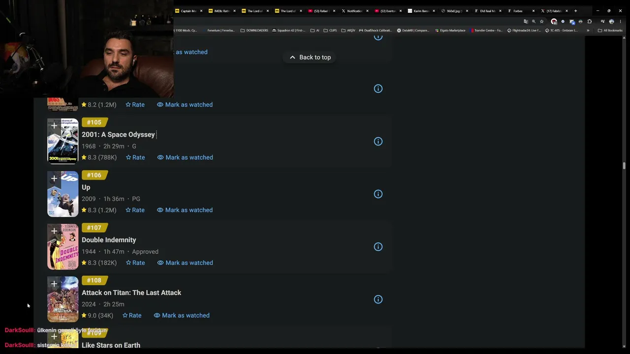Click the Up movie poster
Screen dimensions: 630x354
(63, 194)
